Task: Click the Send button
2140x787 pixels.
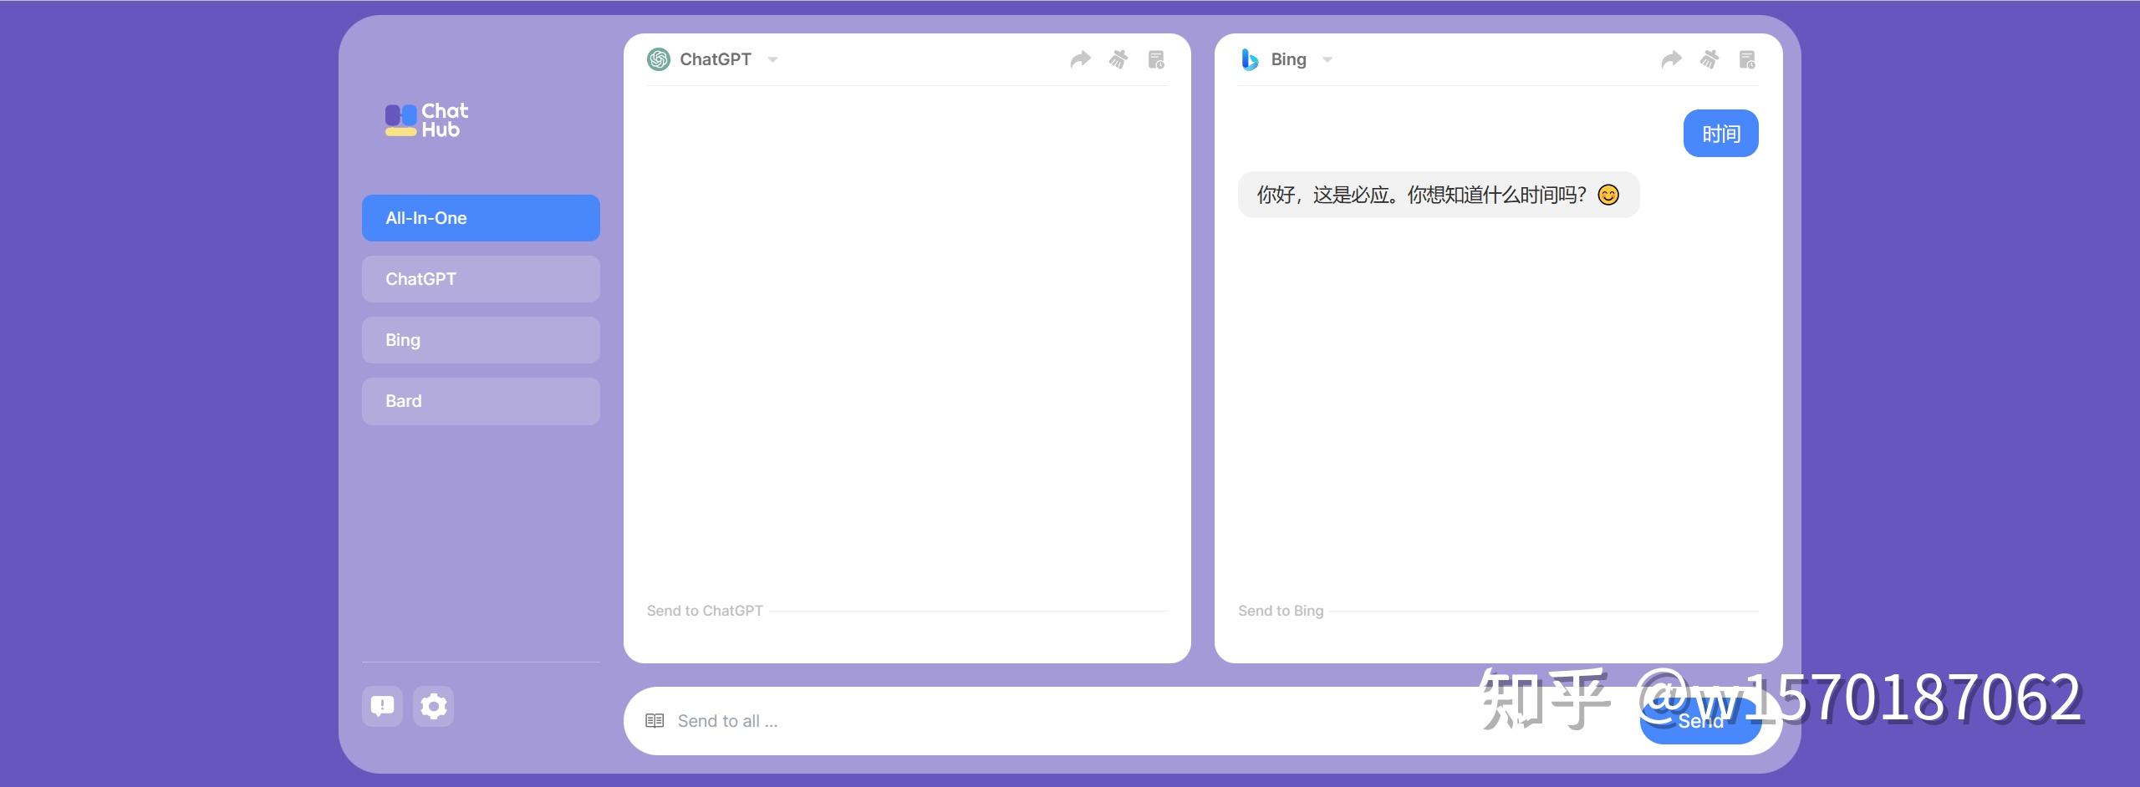Action: tap(1701, 720)
